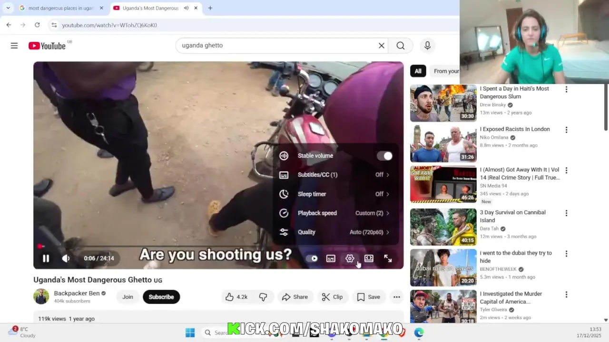Viewport: 609px width, 342px height.
Task: Click the video progress bar
Action: pos(218,246)
